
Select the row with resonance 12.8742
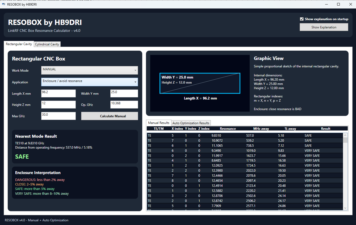[245, 201]
